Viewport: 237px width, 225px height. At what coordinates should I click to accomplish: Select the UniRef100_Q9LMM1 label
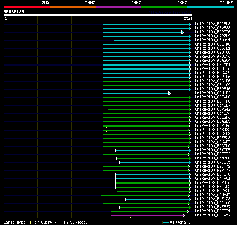click(x=213, y=65)
